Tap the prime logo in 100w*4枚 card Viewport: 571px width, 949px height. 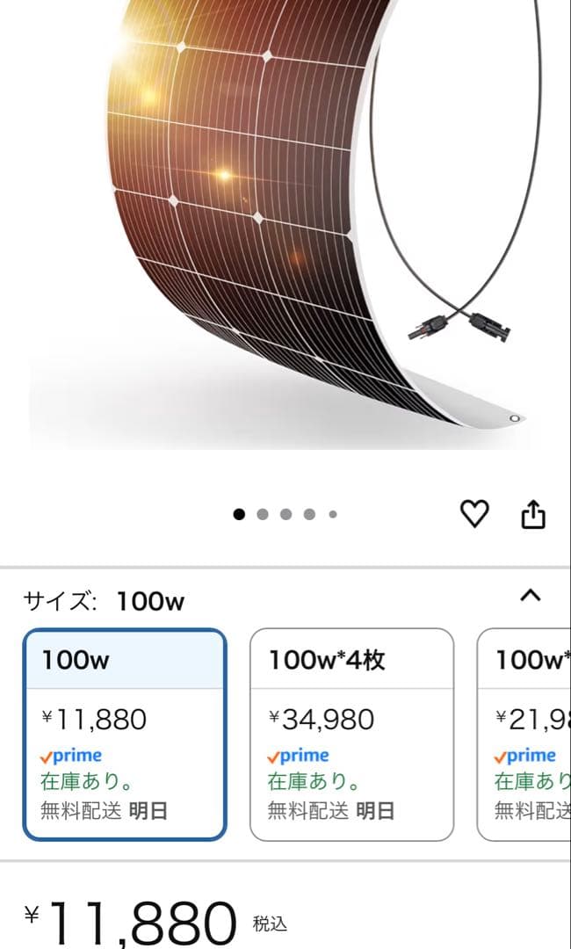[x=299, y=756]
